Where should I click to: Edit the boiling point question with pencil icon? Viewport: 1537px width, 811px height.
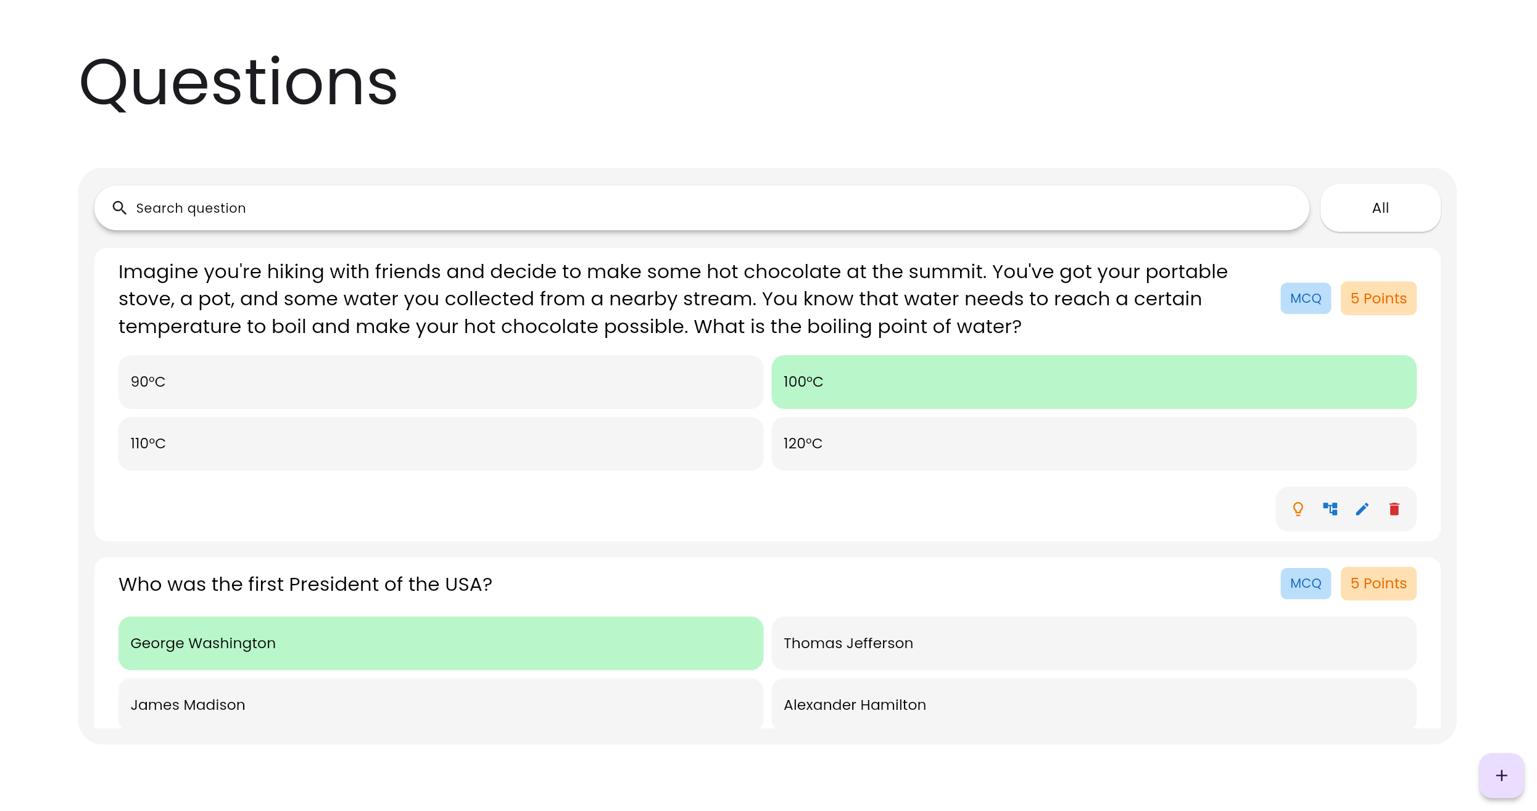(1362, 509)
